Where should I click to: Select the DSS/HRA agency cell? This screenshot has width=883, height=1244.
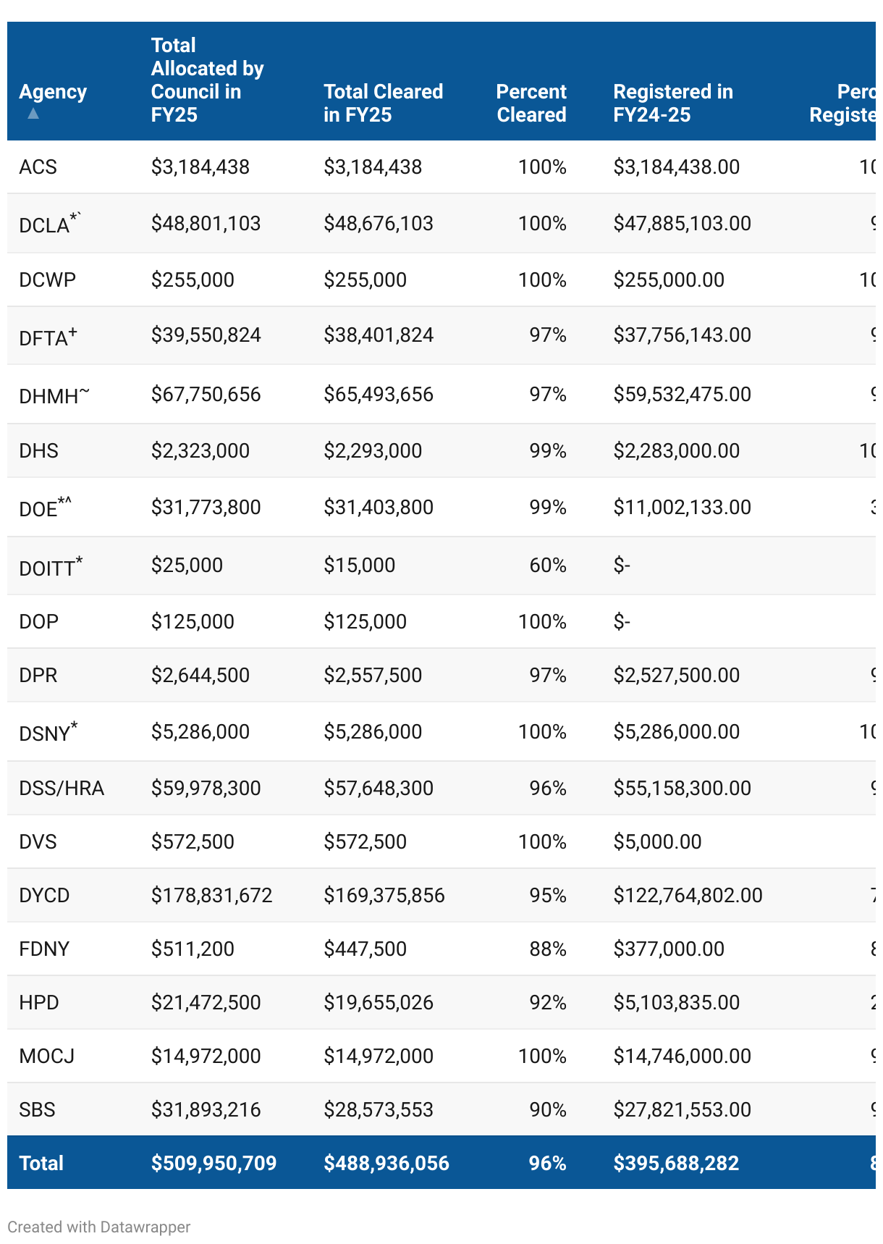pos(62,789)
